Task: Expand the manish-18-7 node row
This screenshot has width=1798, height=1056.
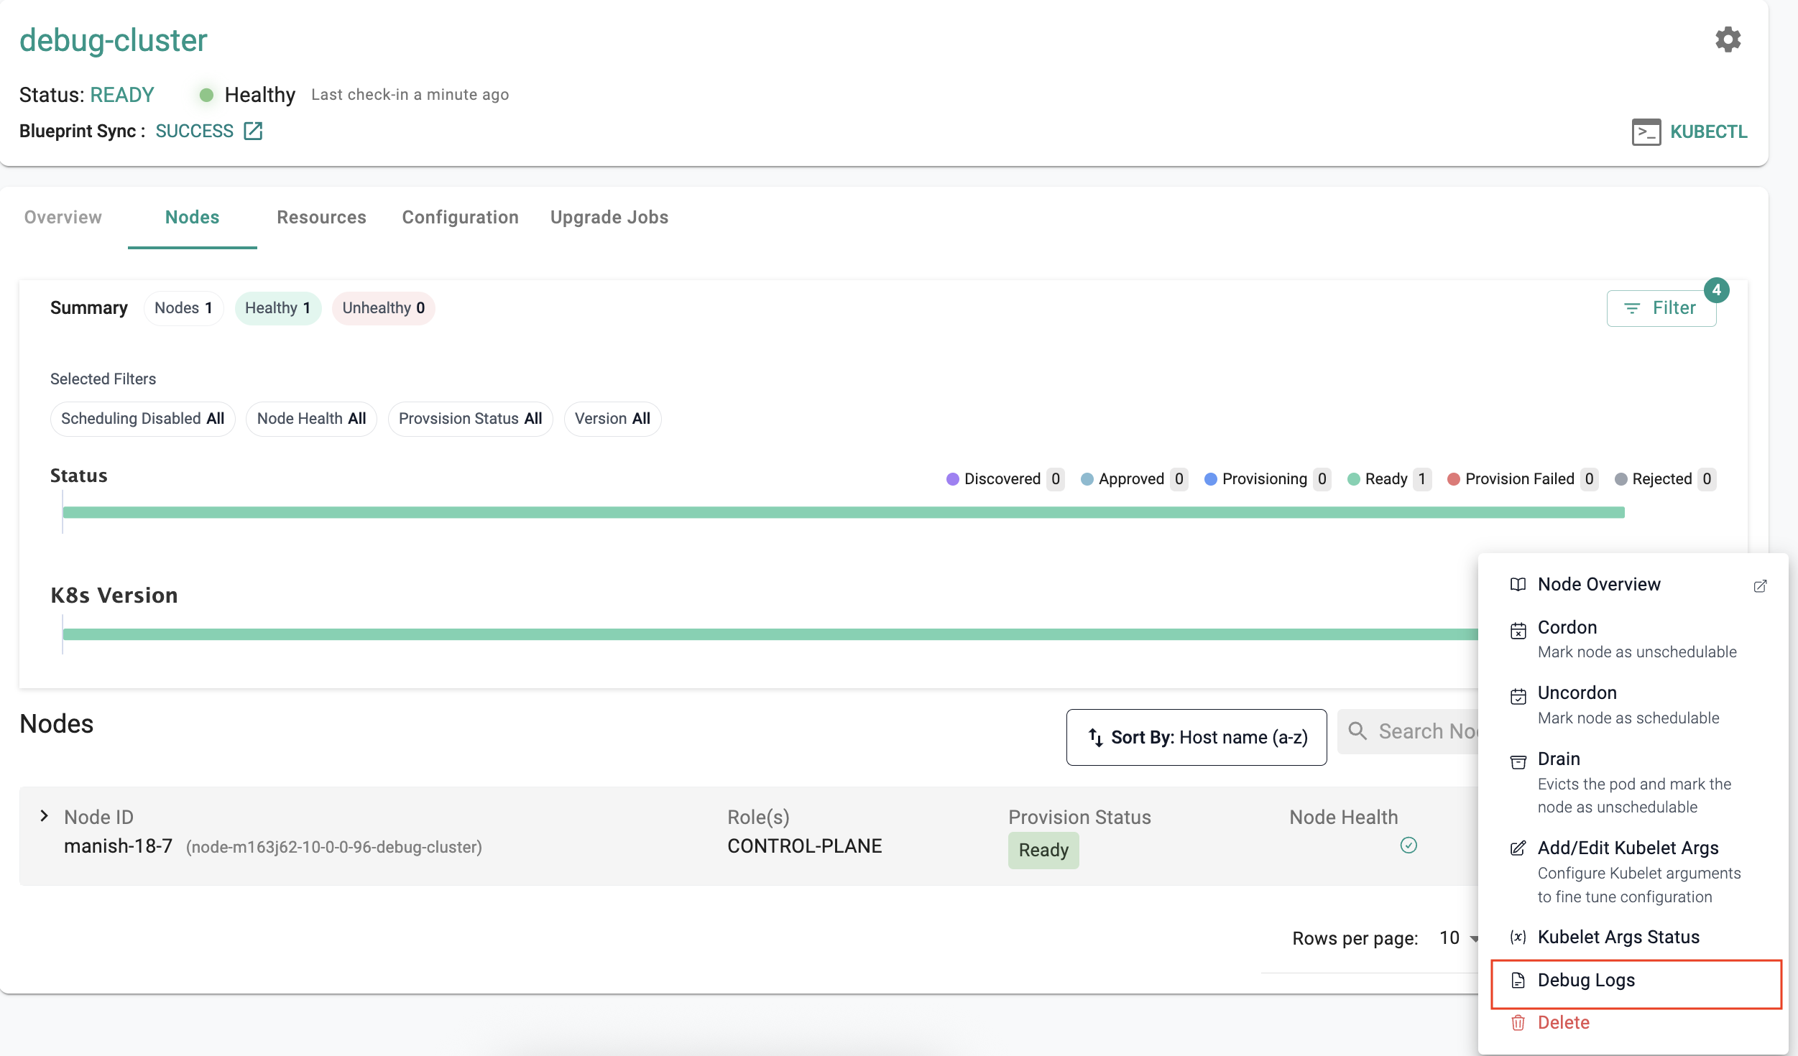Action: point(45,816)
